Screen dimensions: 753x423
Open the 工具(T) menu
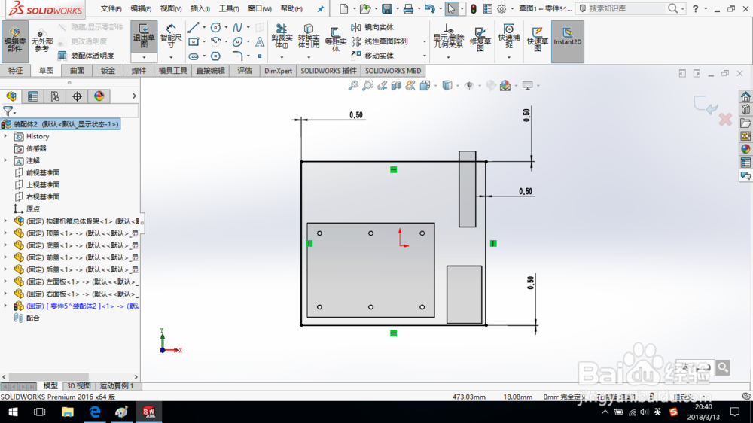[x=229, y=8]
